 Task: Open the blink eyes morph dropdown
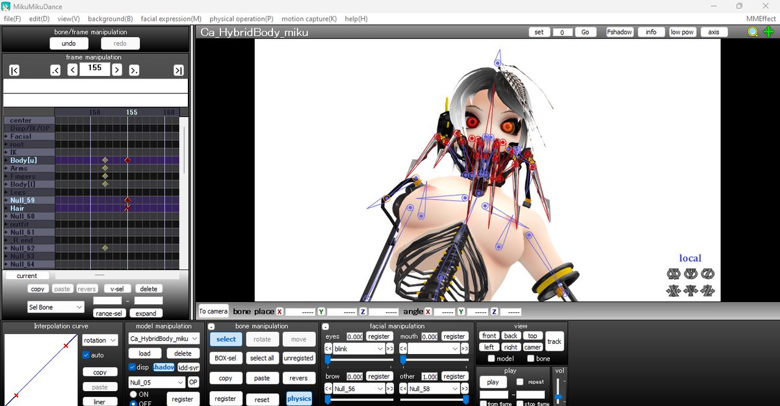359,349
